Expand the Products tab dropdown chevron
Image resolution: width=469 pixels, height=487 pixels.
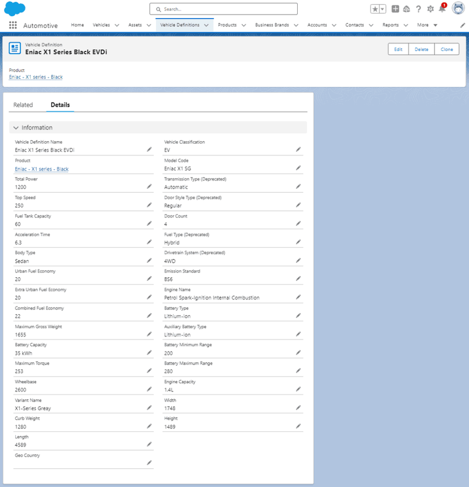[x=244, y=25]
